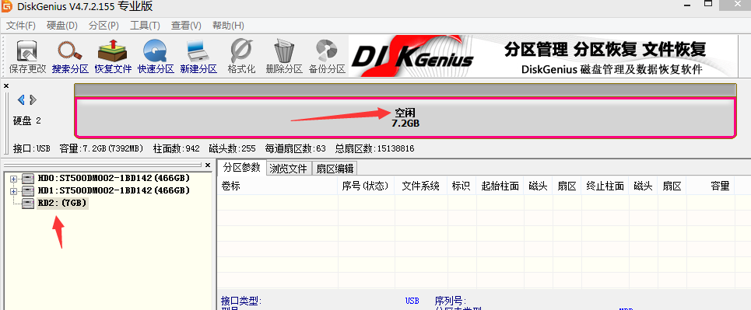
Task: Open the 文件(F) menu
Action: click(x=21, y=26)
